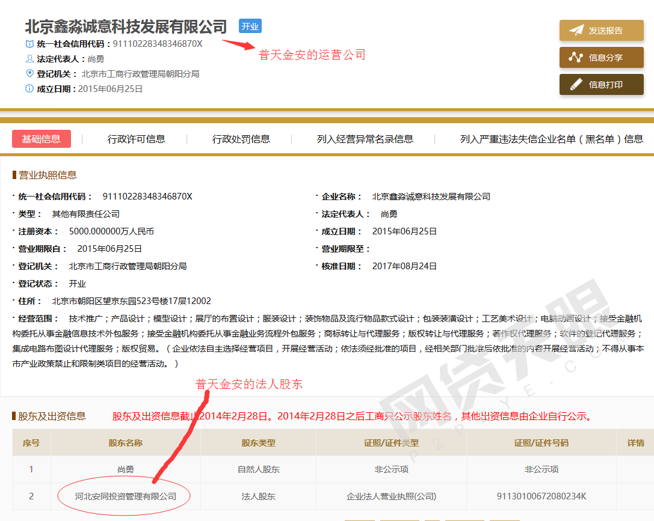Click the 股东类型 column header
The image size is (654, 521).
[x=259, y=443]
